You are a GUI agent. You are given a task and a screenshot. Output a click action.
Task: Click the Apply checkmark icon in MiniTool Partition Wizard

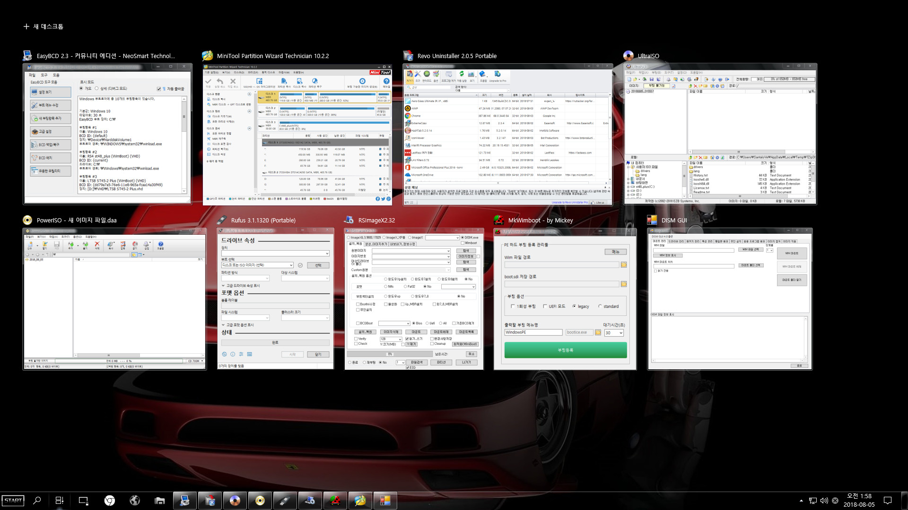coord(208,81)
